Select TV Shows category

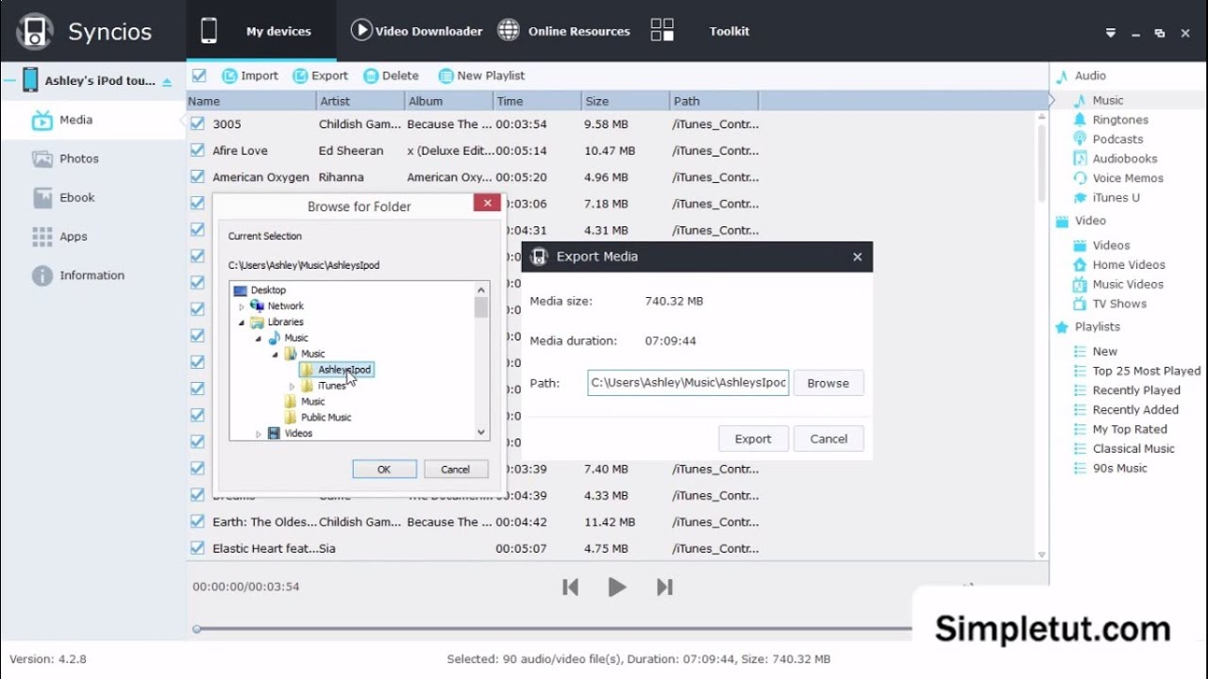[1119, 304]
